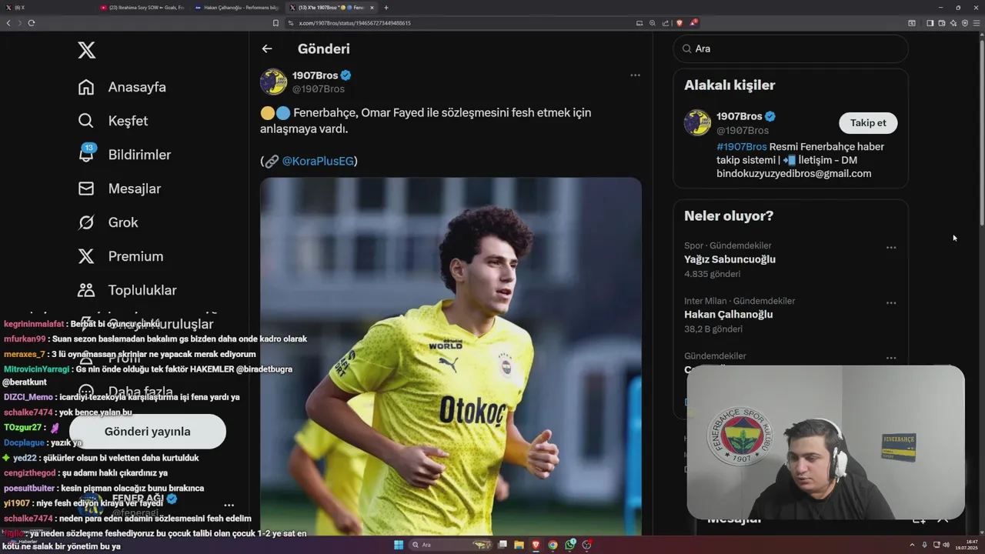
Task: Open post options three-dot menu
Action: pyautogui.click(x=635, y=75)
